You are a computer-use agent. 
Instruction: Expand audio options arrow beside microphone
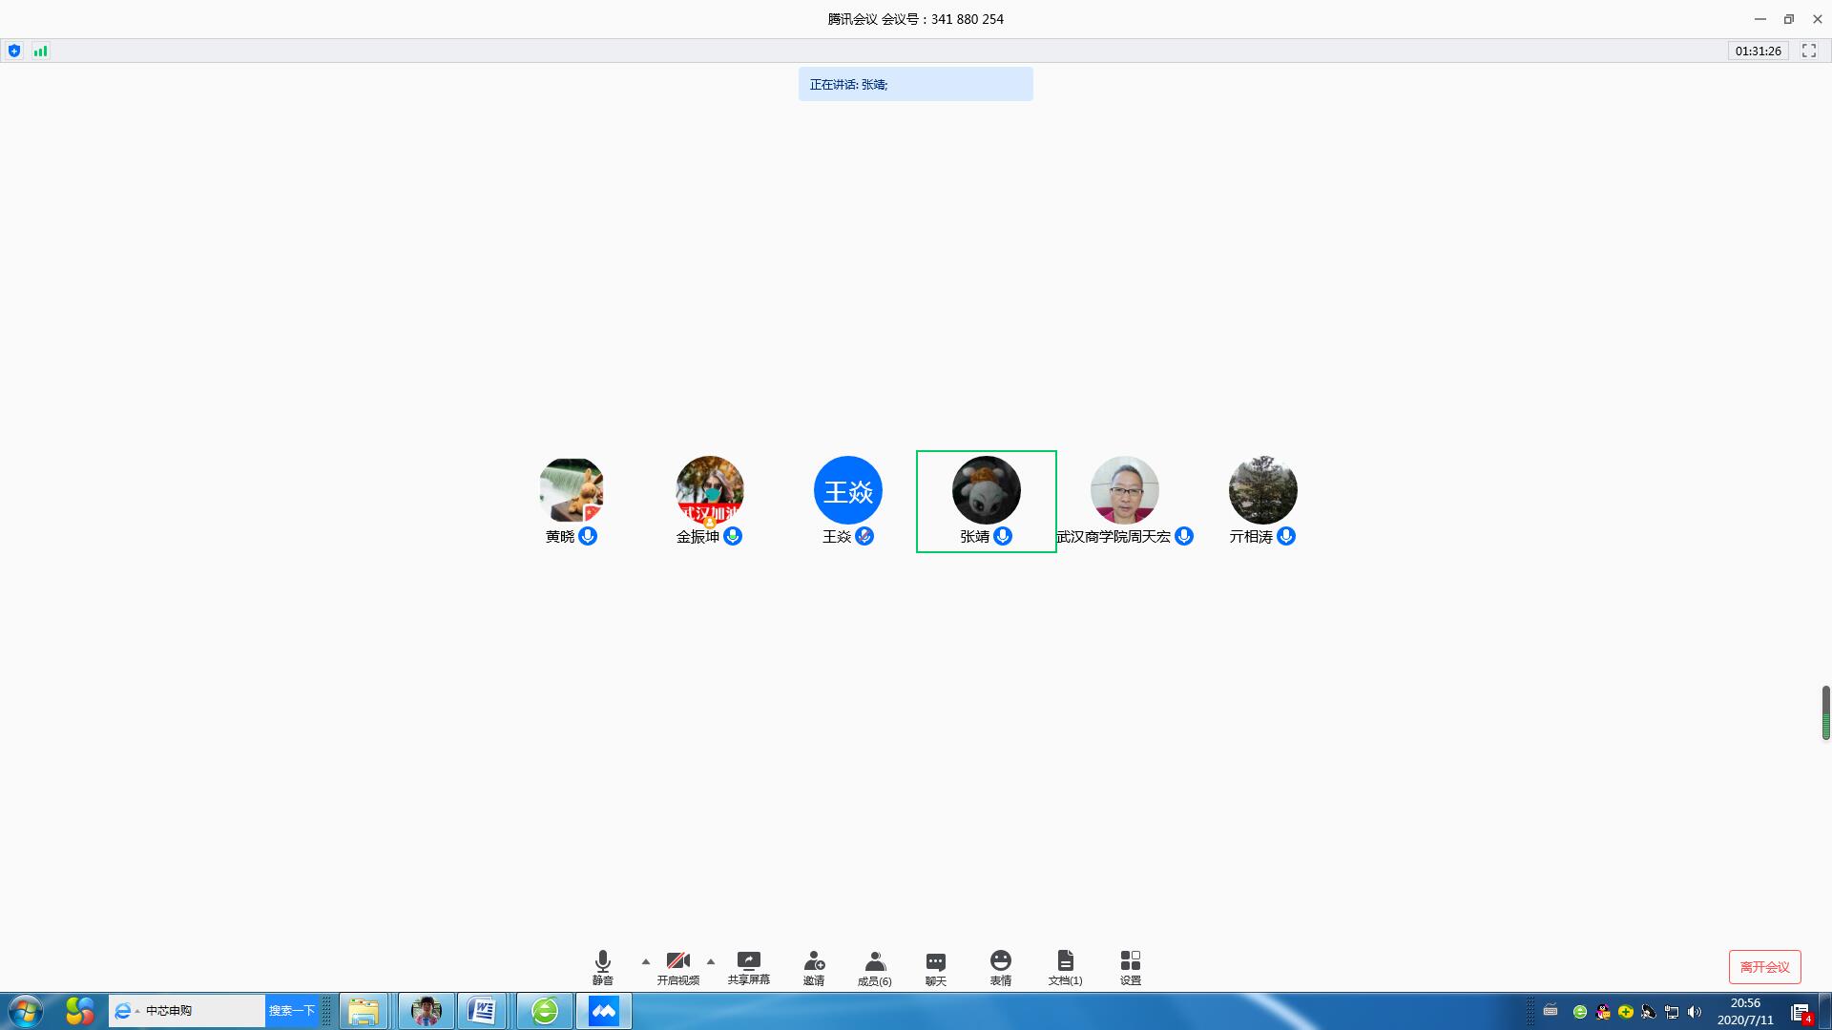tap(646, 961)
